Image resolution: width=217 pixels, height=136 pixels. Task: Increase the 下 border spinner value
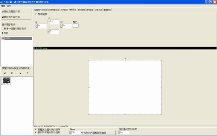(49, 31)
